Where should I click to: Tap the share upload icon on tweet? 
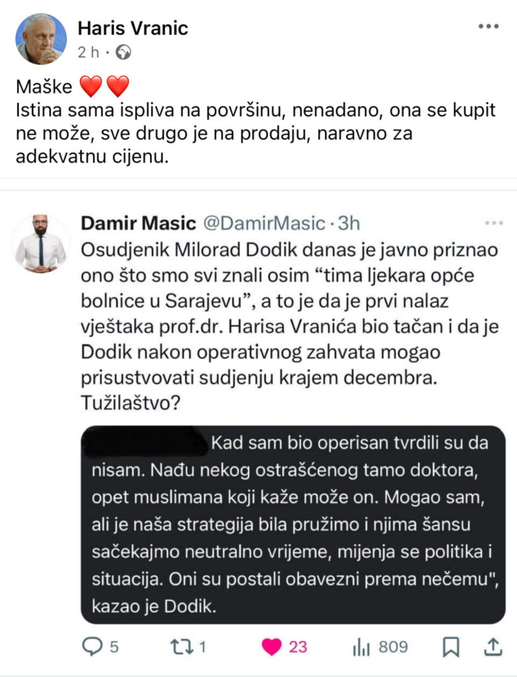click(493, 647)
